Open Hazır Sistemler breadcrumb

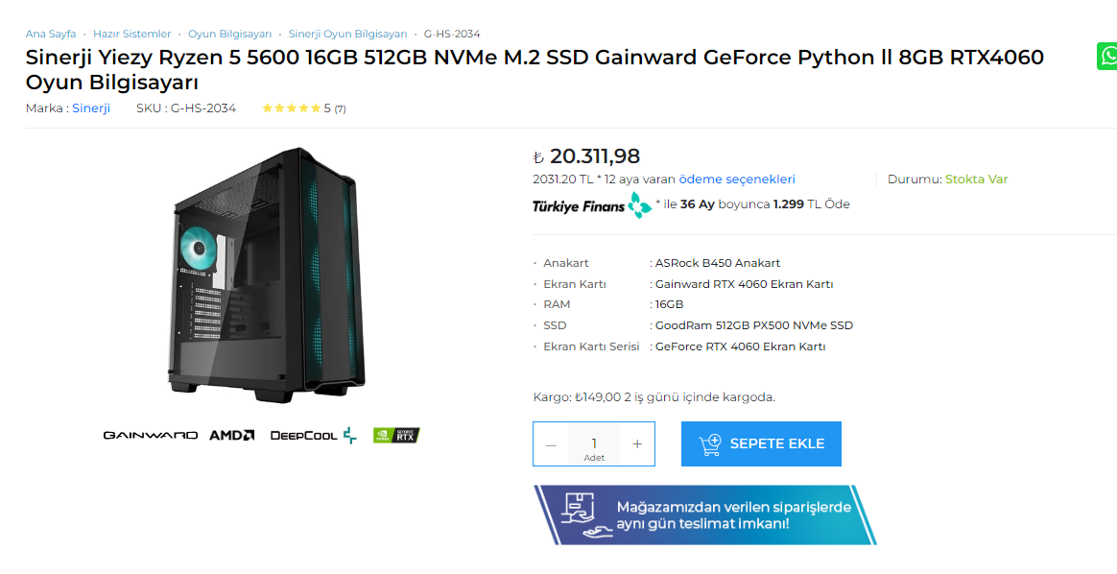pyautogui.click(x=132, y=34)
